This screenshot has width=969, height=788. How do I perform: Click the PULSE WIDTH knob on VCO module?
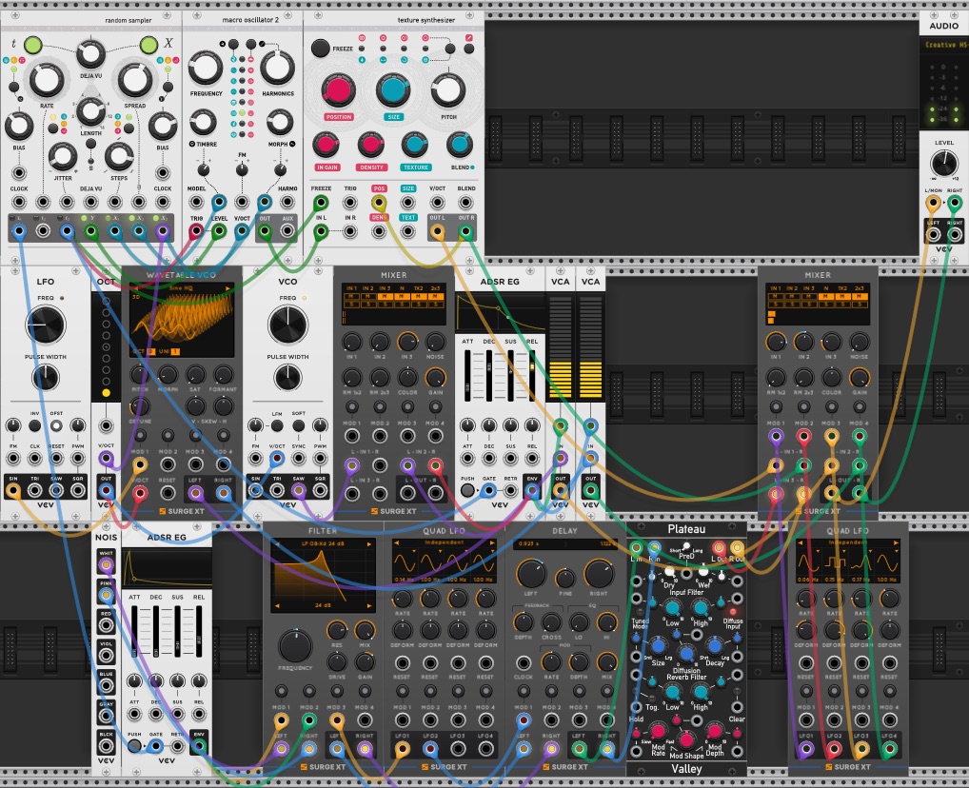tap(288, 377)
